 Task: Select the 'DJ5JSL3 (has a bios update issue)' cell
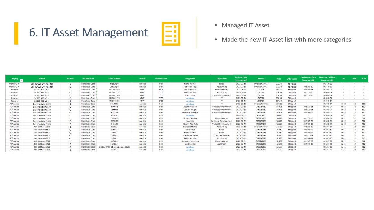click(114, 147)
